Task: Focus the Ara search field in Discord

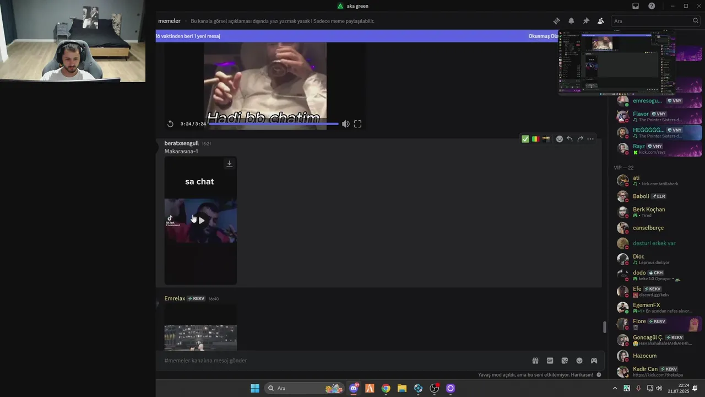Action: [655, 21]
